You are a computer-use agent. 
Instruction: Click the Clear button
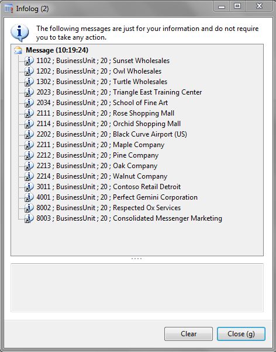tap(188, 334)
